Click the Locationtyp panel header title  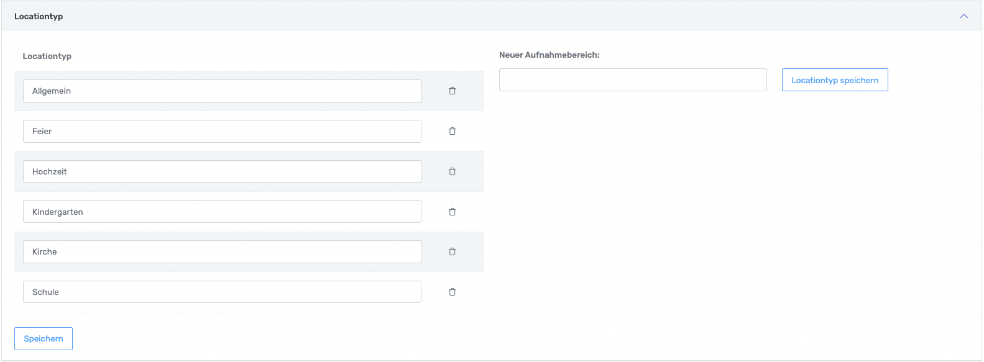point(39,16)
